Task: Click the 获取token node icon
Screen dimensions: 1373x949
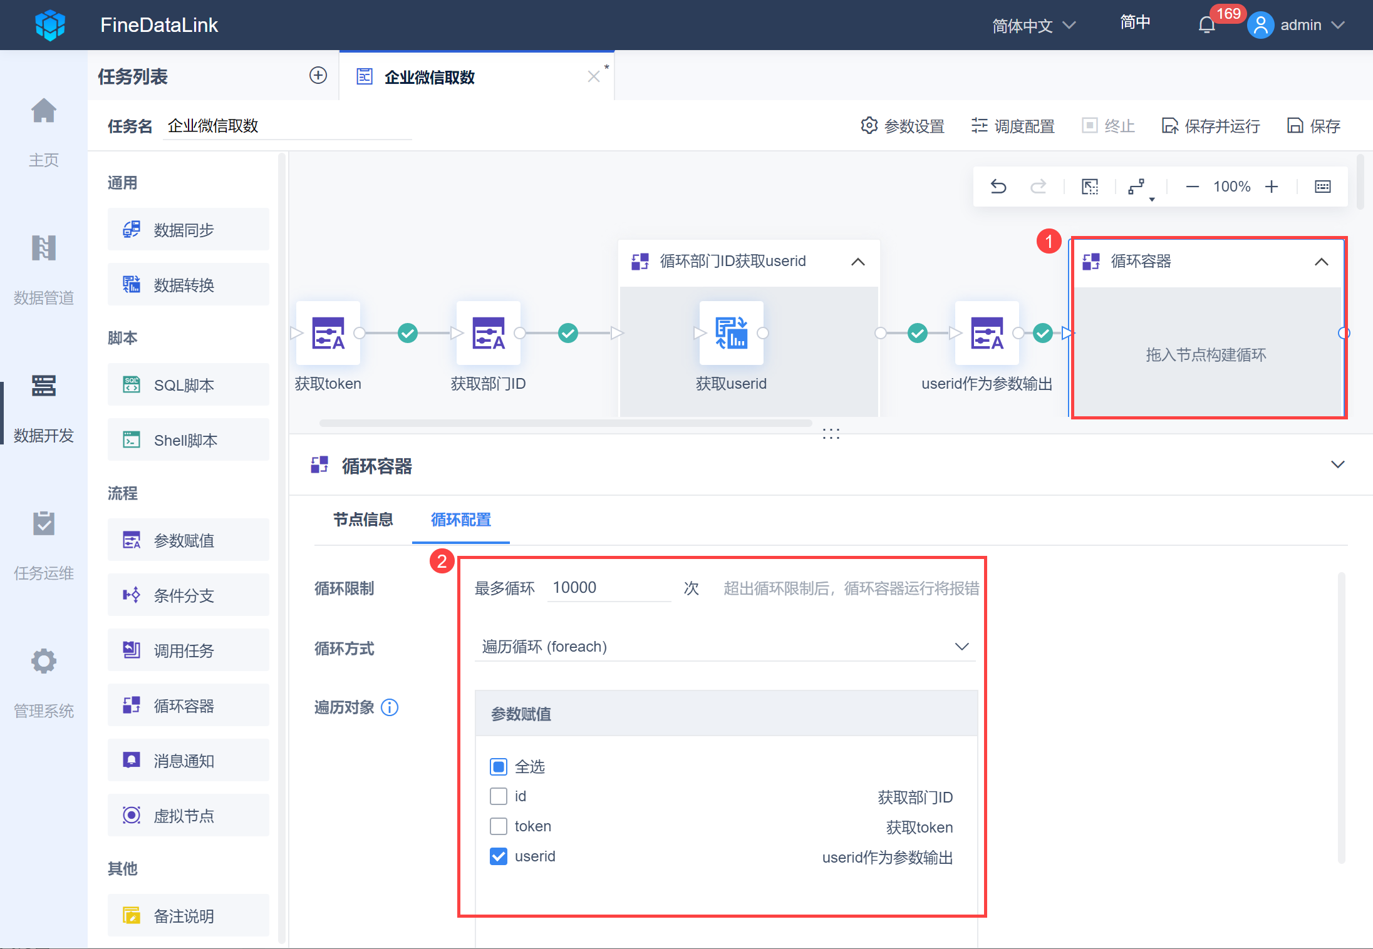Action: click(328, 333)
